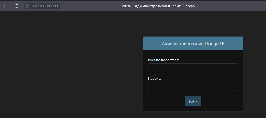Click empty panel space below the Войти button
Image resolution: width=266 pixels, height=118 pixels.
pyautogui.click(x=193, y=108)
